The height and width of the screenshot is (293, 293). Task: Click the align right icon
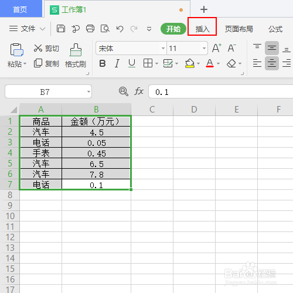click(x=287, y=63)
